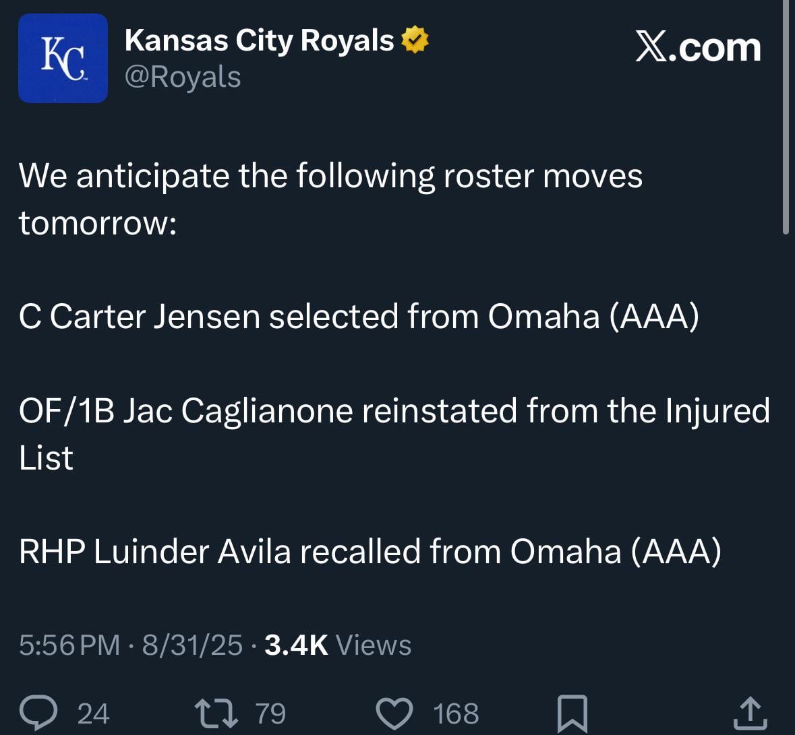Click the Luinder Avila recalled line

pos(370,552)
